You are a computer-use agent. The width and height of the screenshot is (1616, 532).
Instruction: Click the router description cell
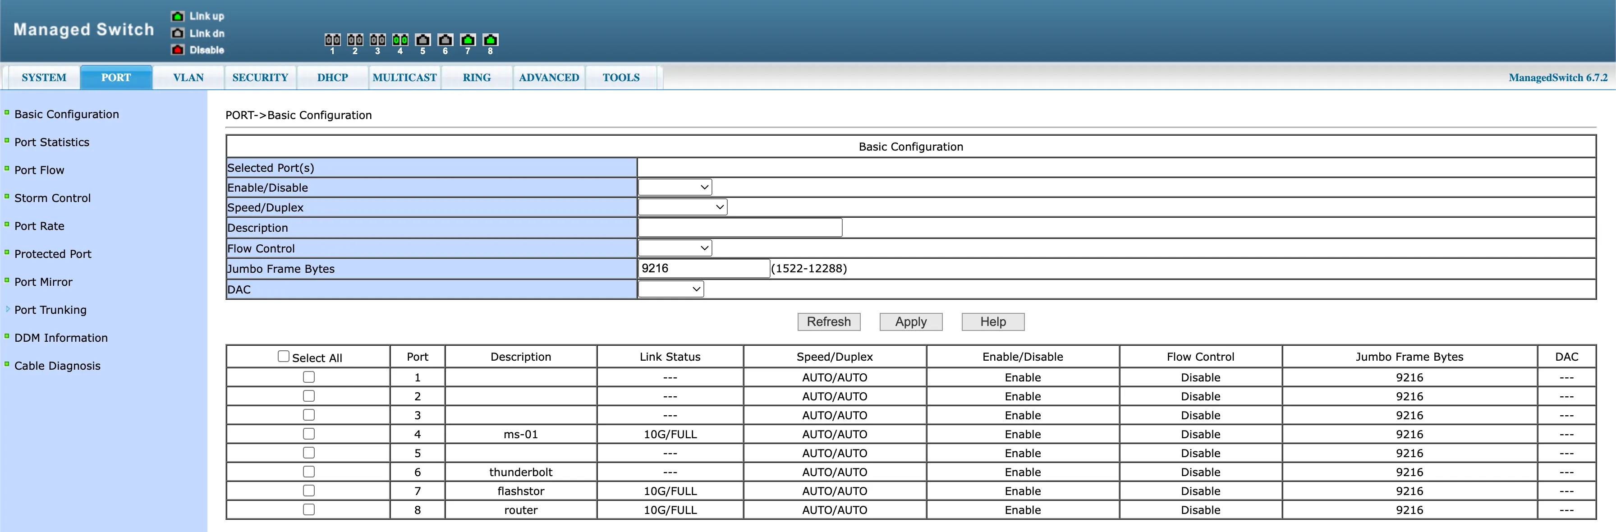click(521, 510)
